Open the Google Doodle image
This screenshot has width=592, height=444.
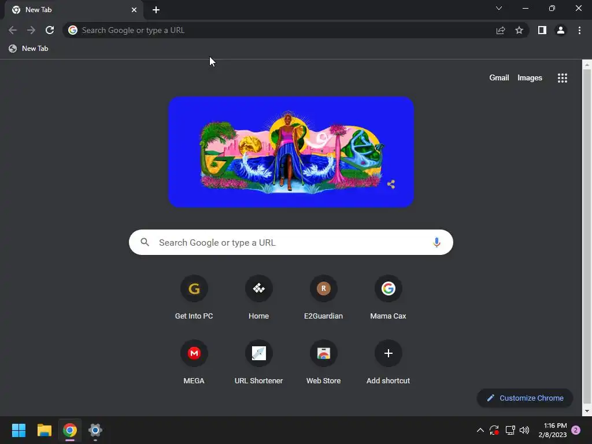click(x=291, y=152)
